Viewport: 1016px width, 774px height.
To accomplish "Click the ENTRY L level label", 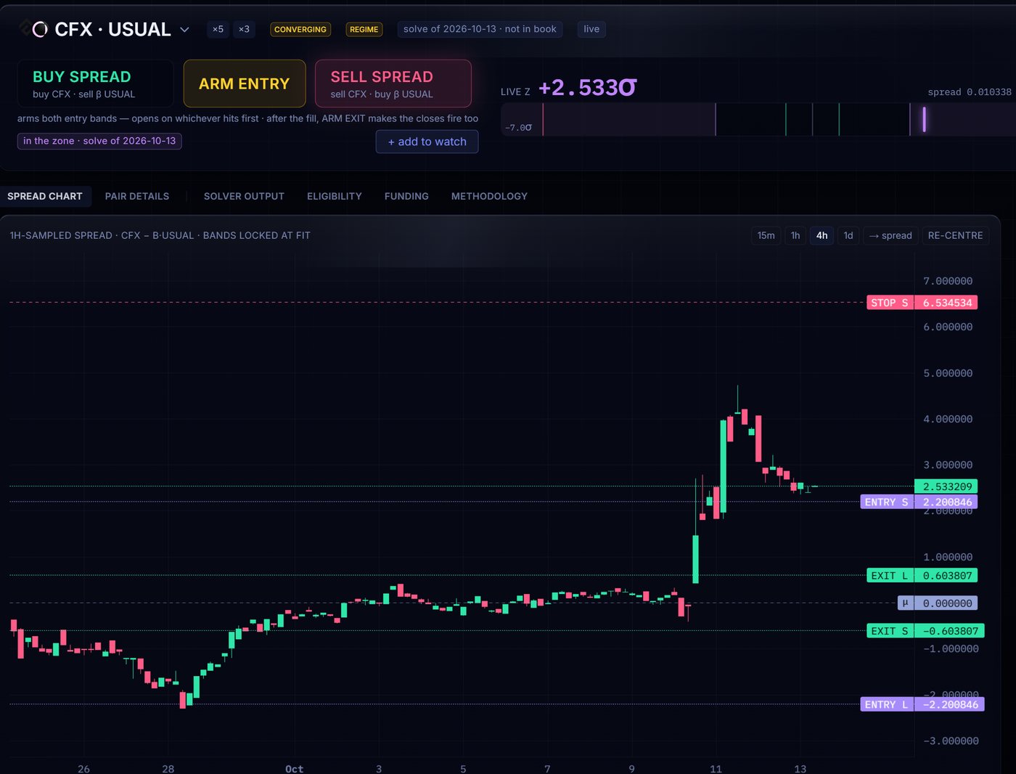I will click(887, 704).
